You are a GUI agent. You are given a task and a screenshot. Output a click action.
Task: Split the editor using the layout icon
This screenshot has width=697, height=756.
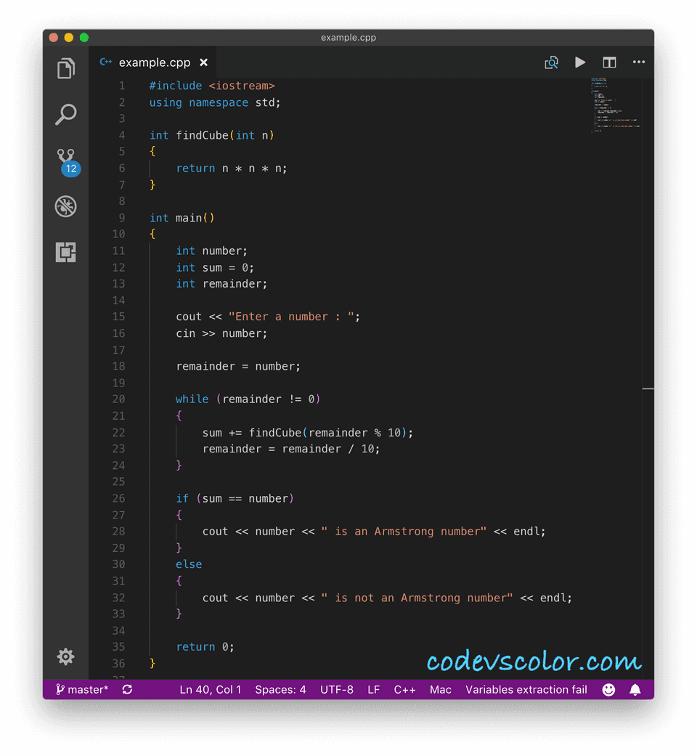609,62
